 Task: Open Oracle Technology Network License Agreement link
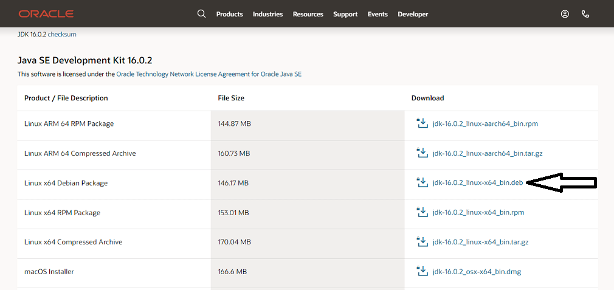click(209, 74)
